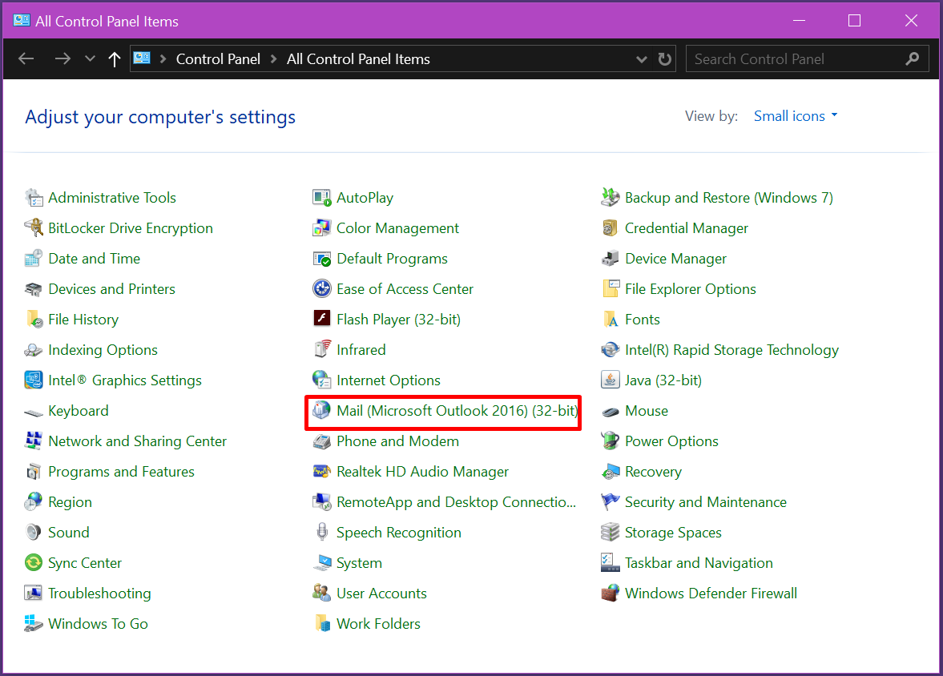Click the Realtek HD Audio Manager icon
The width and height of the screenshot is (943, 676).
[x=322, y=472]
